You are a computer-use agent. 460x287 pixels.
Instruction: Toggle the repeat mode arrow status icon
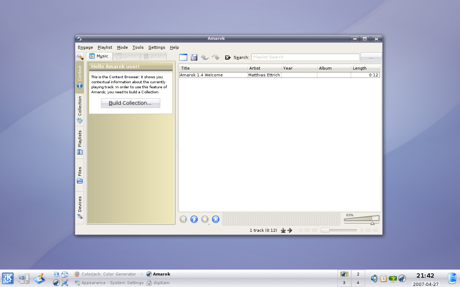point(290,230)
